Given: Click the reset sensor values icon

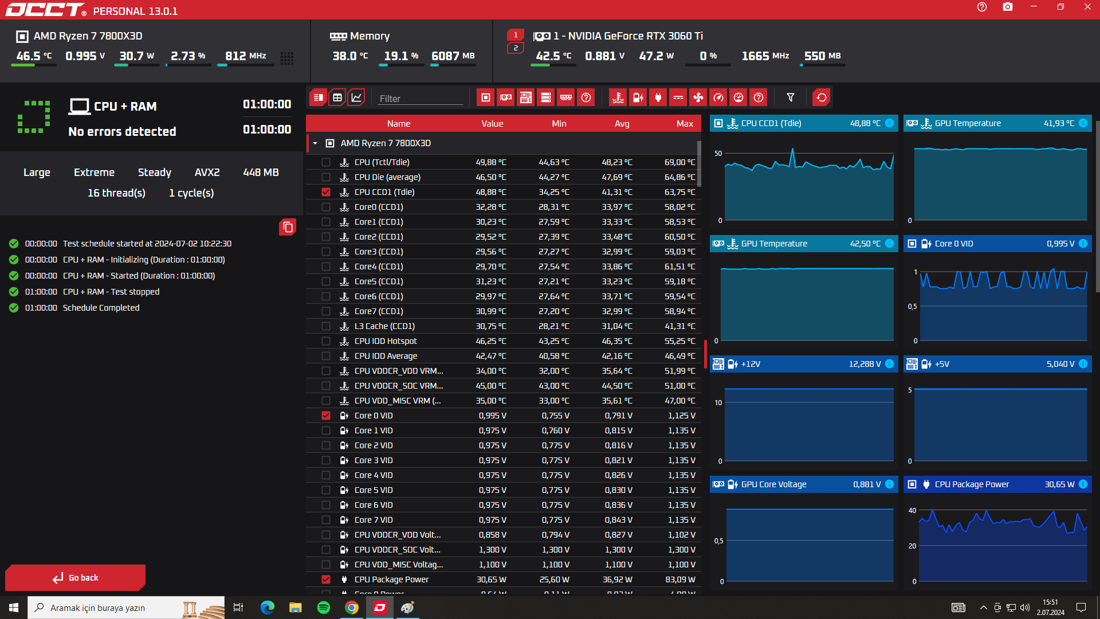Looking at the screenshot, I should click(821, 97).
